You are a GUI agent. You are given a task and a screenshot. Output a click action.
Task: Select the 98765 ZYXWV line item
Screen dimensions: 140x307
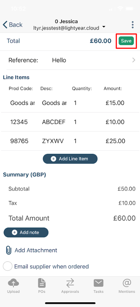pos(70,141)
